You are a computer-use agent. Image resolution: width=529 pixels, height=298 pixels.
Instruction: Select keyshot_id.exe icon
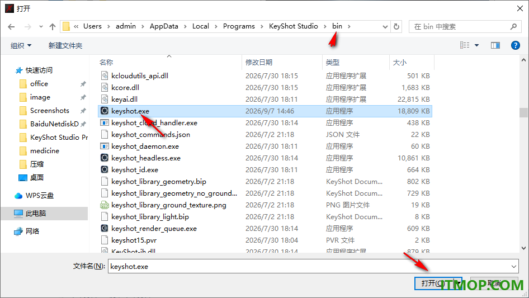(x=105, y=169)
